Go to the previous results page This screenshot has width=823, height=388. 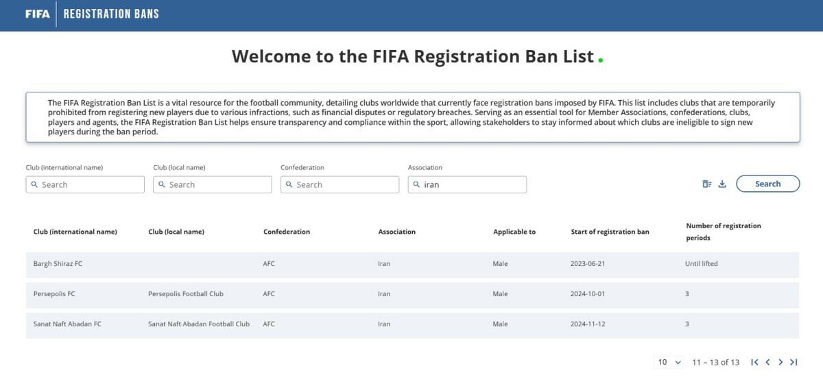coord(767,362)
